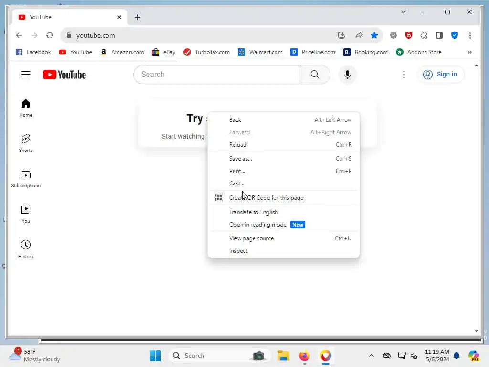Click the page scrollbar down arrow
This screenshot has width=489, height=367.
(x=476, y=331)
